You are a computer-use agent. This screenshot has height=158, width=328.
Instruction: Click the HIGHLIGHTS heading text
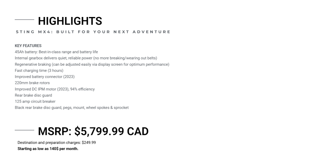70,21
